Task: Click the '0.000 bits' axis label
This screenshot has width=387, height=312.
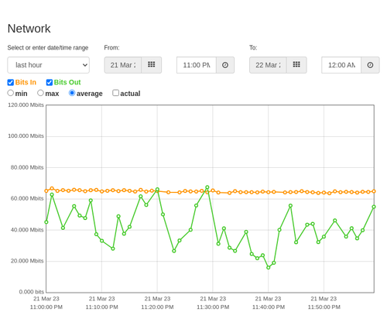Action: (32, 292)
